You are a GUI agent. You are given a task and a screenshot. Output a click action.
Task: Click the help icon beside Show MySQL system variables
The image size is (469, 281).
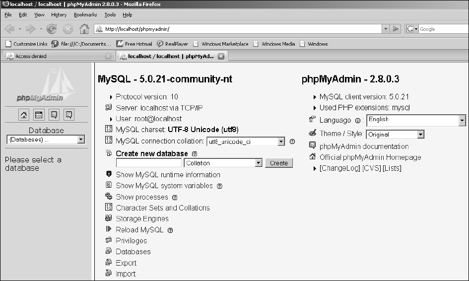219,186
